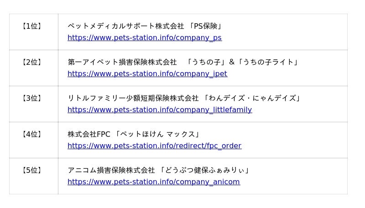Viewport: 365px width, 208px height.
Task: Click the 【1位】 rank cell
Action: pos(32,26)
